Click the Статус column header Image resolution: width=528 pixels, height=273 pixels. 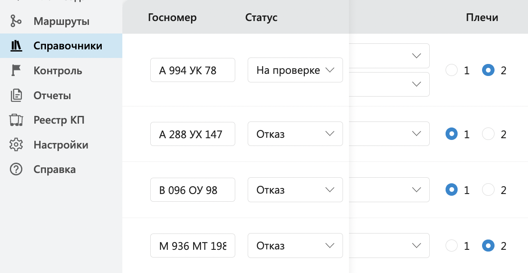point(261,18)
